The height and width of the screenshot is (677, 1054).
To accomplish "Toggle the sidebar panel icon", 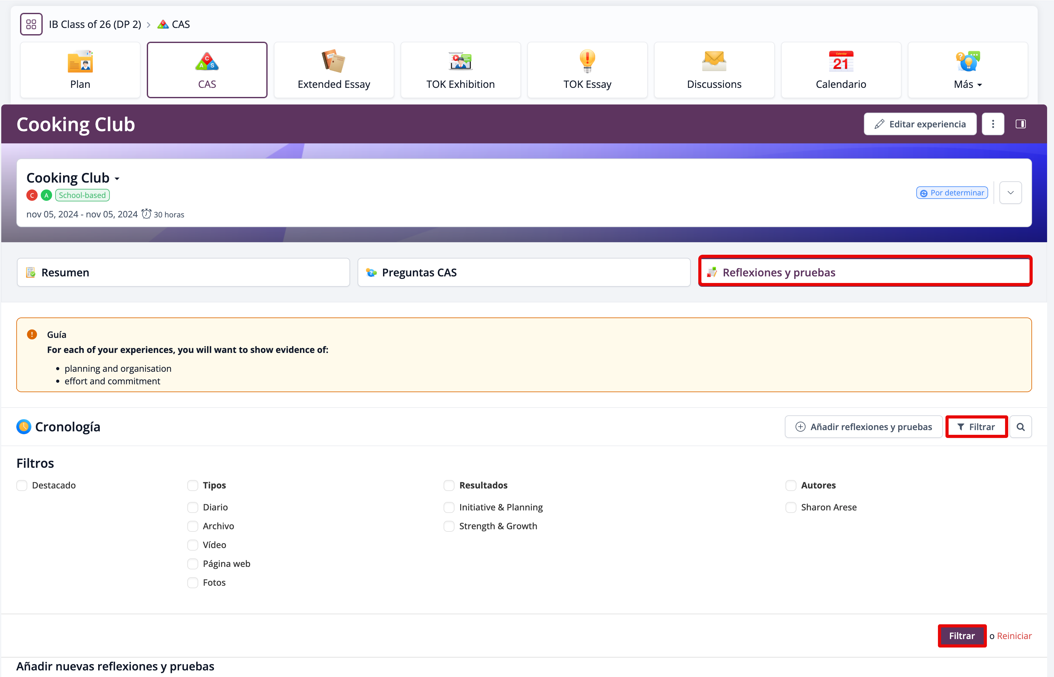I will pyautogui.click(x=1021, y=124).
